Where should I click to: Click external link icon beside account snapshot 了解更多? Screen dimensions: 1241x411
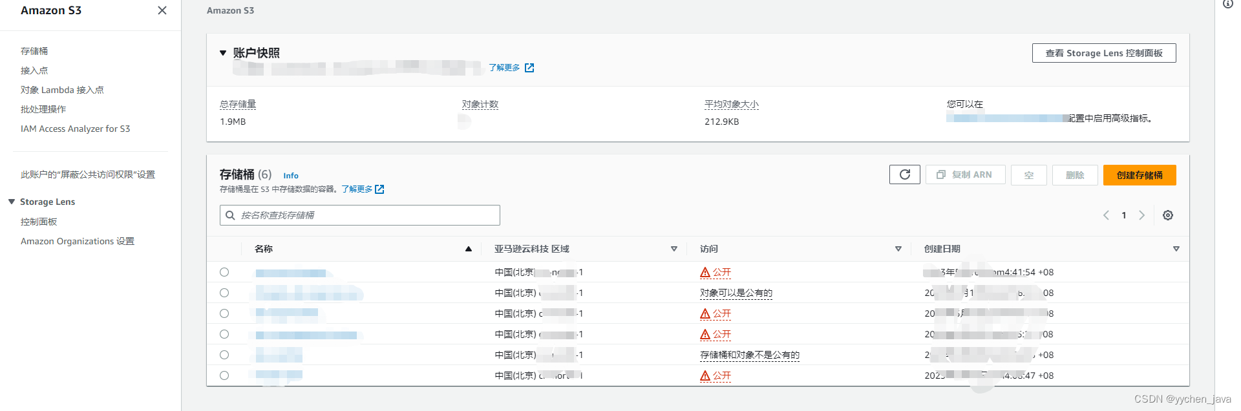tap(529, 68)
